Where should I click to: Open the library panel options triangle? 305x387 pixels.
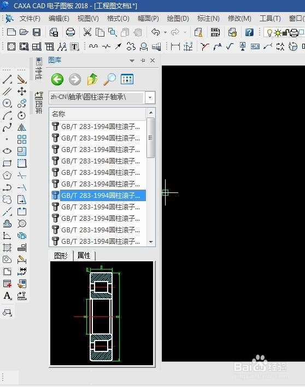pyautogui.click(x=132, y=61)
